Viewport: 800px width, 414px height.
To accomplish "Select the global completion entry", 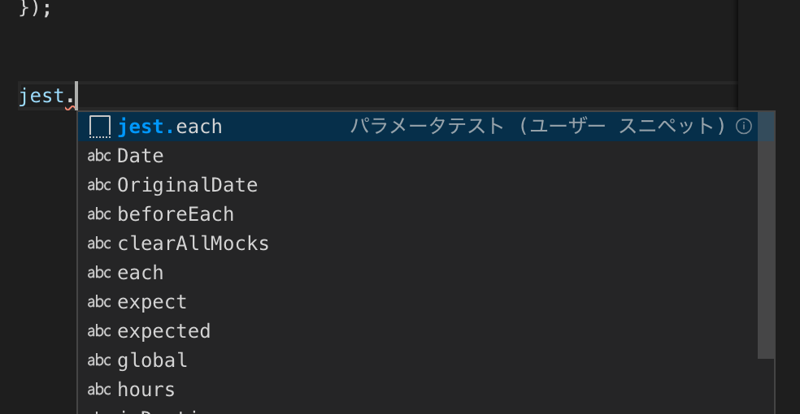I will pos(152,360).
